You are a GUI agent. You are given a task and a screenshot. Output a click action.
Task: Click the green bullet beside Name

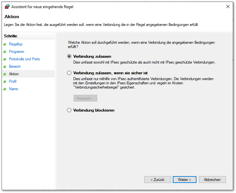(5, 89)
